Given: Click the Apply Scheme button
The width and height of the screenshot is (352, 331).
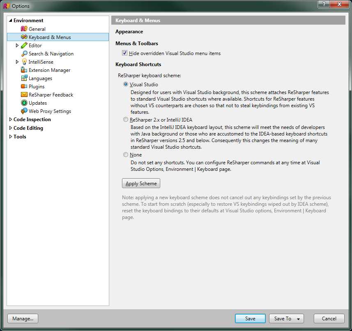Looking at the screenshot, I should (x=141, y=183).
